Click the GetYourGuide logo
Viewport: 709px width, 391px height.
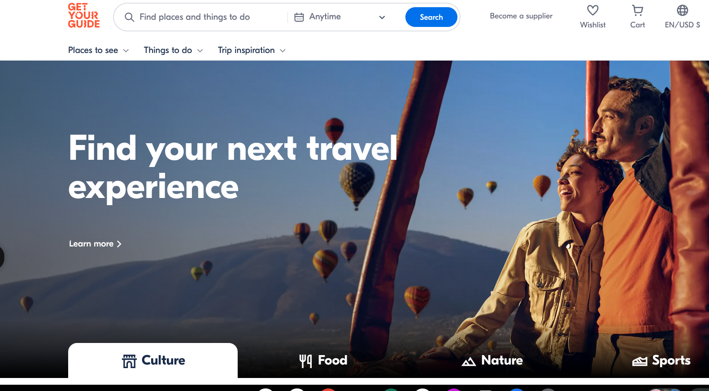tap(84, 16)
